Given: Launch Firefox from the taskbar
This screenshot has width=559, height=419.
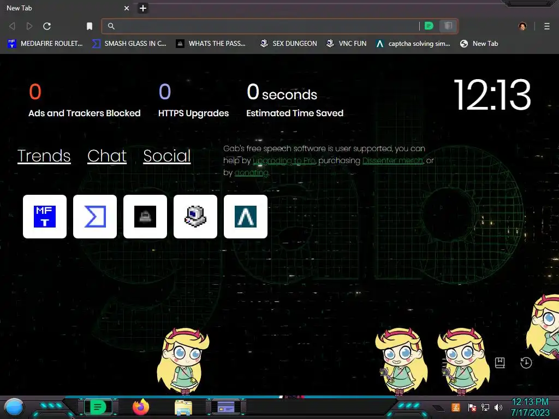Looking at the screenshot, I should pos(141,407).
